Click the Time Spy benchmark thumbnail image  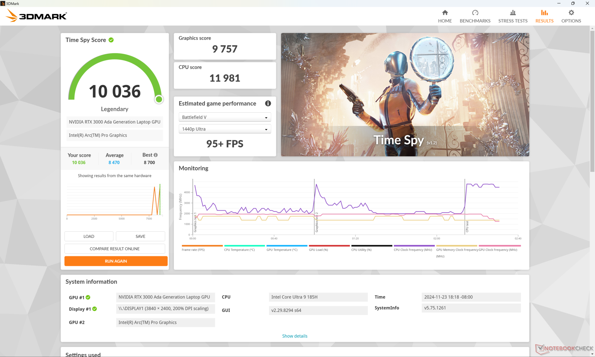[x=405, y=95]
